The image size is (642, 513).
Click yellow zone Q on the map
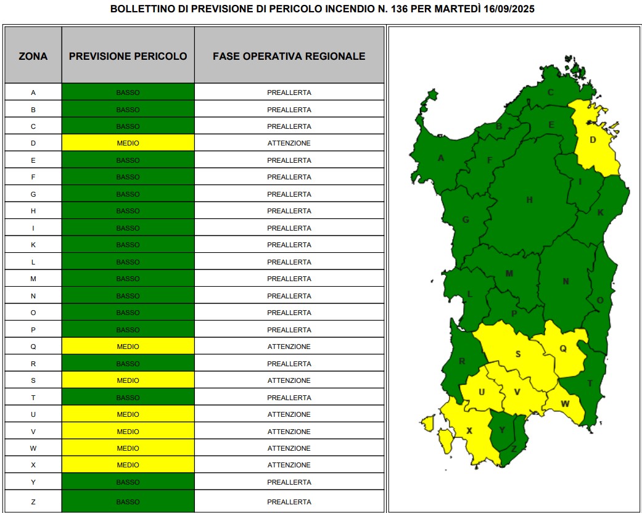pyautogui.click(x=563, y=349)
